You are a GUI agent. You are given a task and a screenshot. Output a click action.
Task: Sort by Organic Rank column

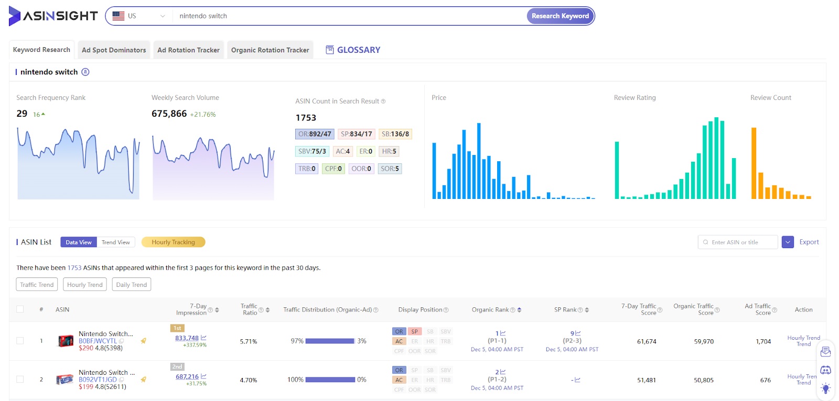point(519,310)
